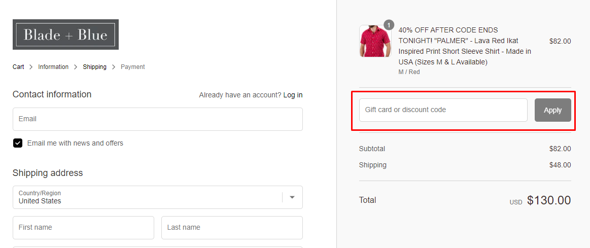The image size is (590, 248).
Task: Go to Shipping breadcrumb step
Action: 94,67
